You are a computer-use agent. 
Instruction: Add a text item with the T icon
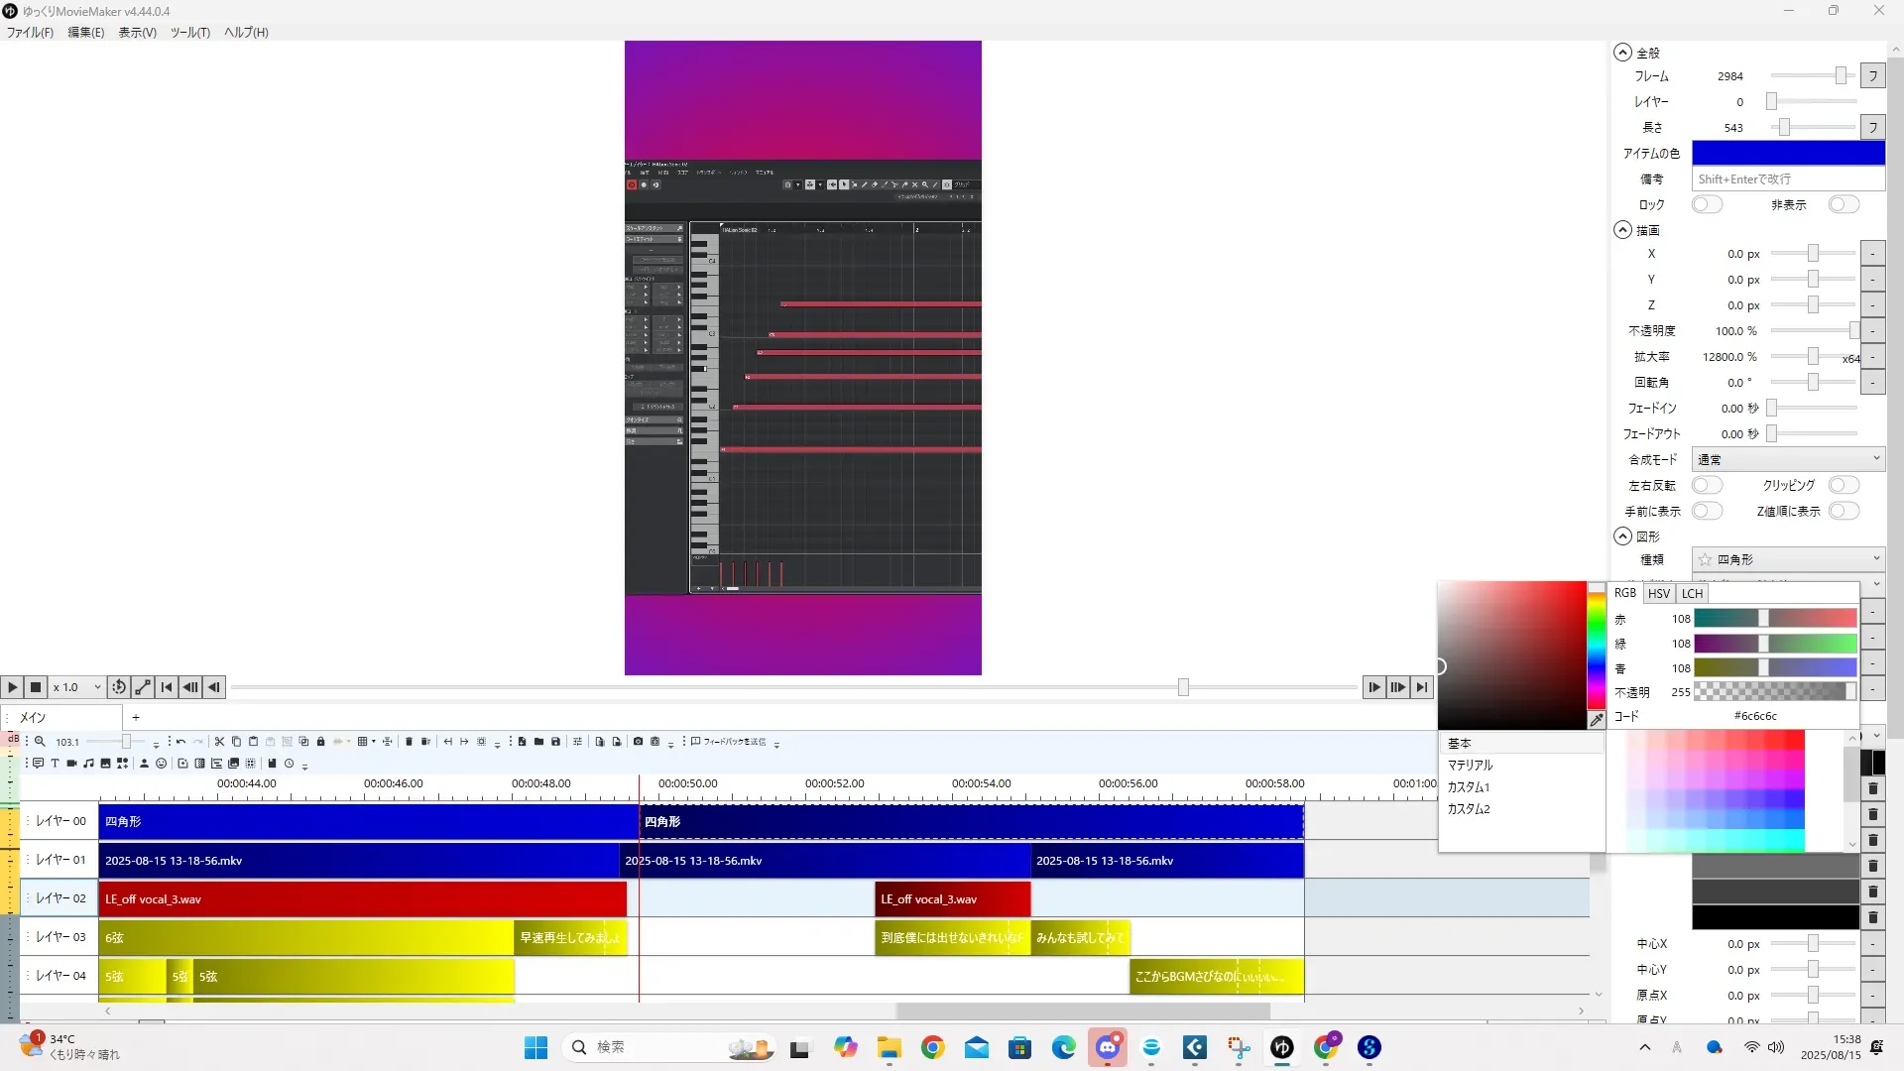(x=55, y=763)
